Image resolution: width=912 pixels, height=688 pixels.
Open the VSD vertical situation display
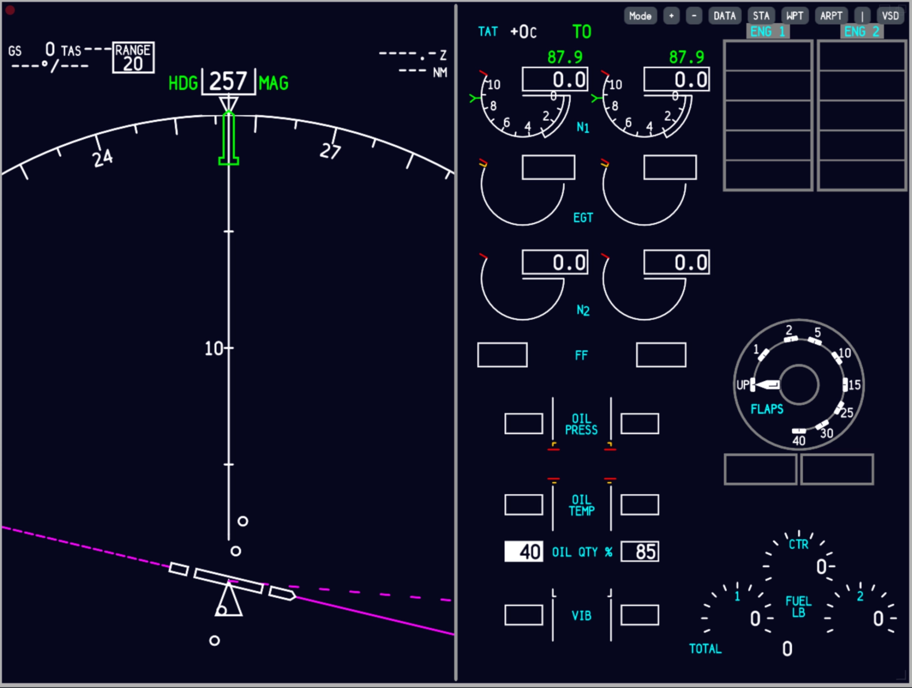point(890,16)
